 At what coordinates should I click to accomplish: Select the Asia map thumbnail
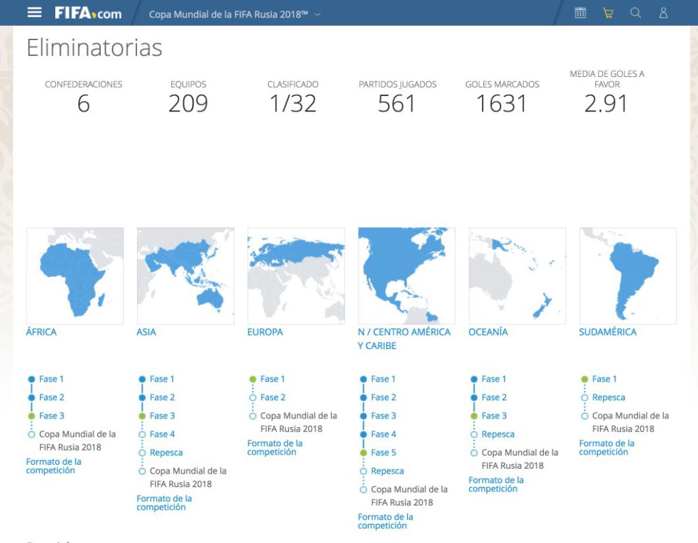pos(185,276)
